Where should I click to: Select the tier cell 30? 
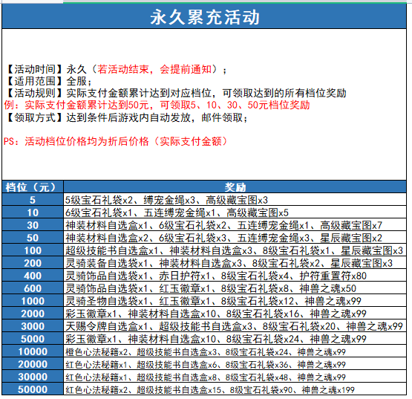click(x=33, y=225)
